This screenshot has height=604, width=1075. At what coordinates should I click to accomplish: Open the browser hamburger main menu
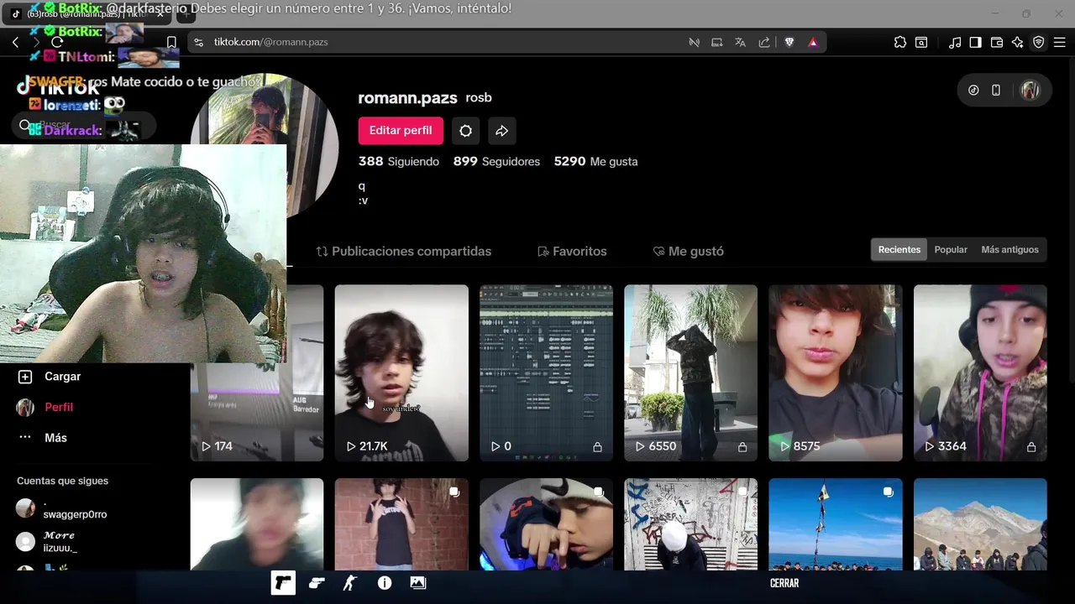[1059, 42]
